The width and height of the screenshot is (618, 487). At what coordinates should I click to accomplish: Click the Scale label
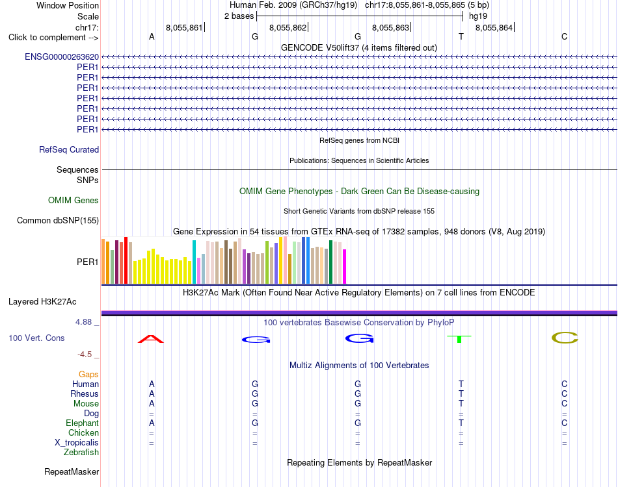(x=88, y=16)
